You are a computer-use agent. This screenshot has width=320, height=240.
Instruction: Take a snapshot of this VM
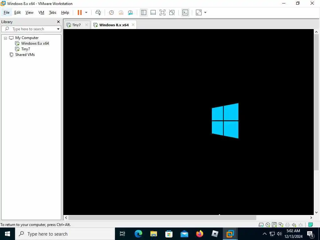coord(112,12)
